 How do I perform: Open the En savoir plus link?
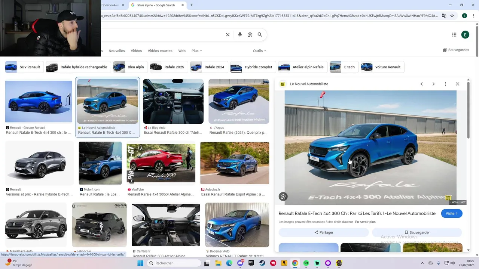[365, 222]
